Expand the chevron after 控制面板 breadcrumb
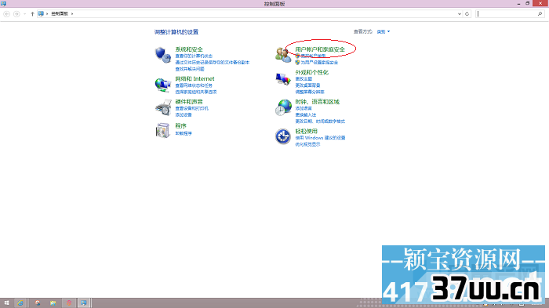 pyautogui.click(x=72, y=13)
